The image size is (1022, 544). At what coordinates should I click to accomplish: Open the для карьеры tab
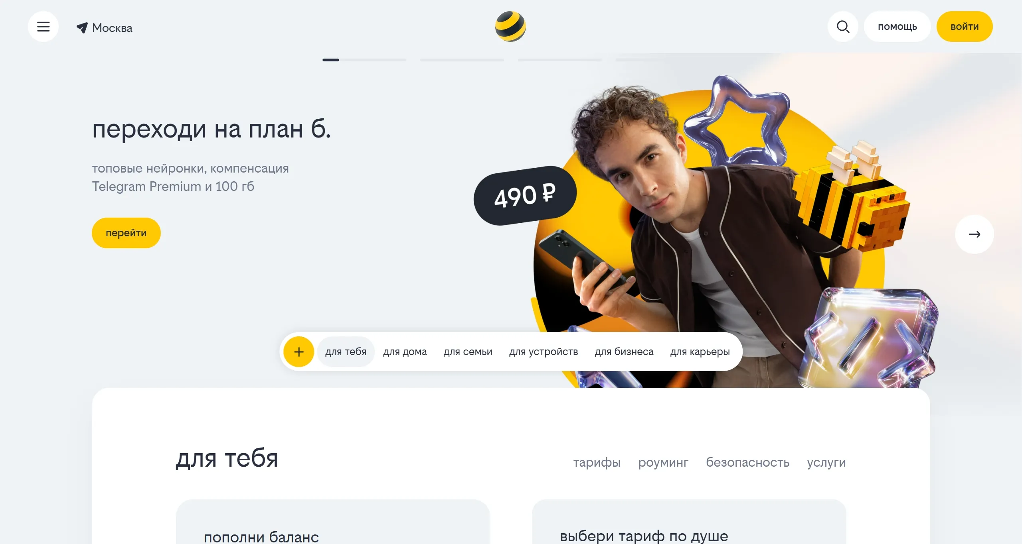[700, 352]
